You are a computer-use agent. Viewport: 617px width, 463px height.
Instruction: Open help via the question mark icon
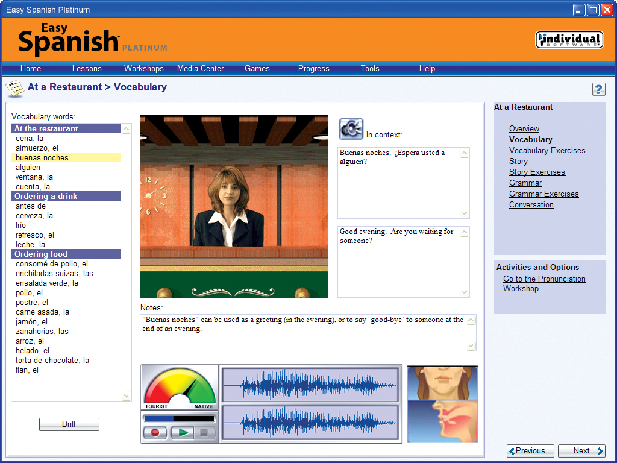(599, 89)
